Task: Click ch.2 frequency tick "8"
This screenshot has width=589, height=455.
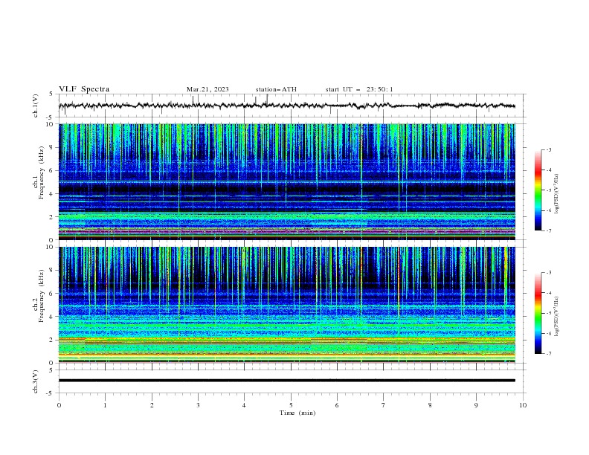Action: click(x=52, y=271)
